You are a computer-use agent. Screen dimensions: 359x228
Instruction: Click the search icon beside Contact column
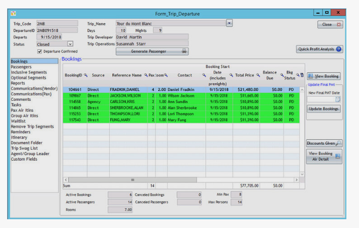tap(204, 75)
